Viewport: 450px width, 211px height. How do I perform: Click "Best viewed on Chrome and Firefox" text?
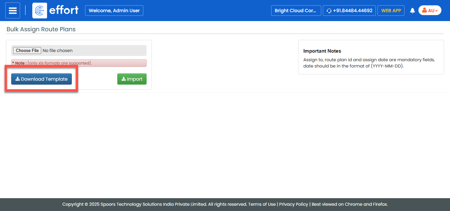(x=350, y=204)
